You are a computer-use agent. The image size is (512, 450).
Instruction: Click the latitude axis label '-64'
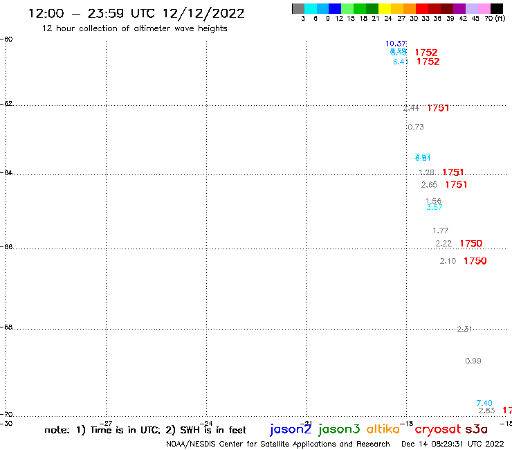(x=6, y=172)
